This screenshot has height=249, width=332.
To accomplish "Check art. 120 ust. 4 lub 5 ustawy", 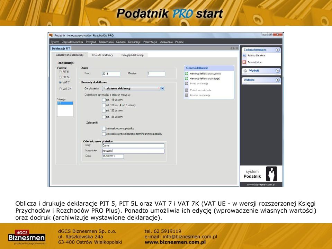I will (x=104, y=105).
